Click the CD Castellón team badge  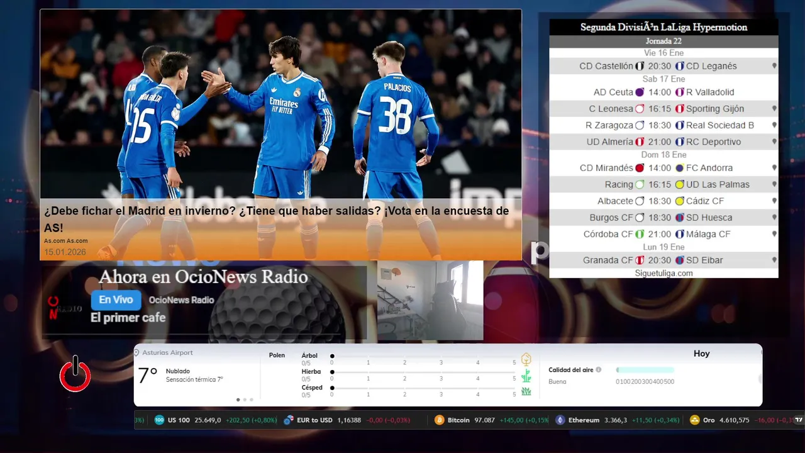point(640,66)
